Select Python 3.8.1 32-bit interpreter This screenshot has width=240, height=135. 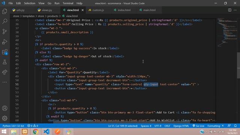tap(13, 126)
